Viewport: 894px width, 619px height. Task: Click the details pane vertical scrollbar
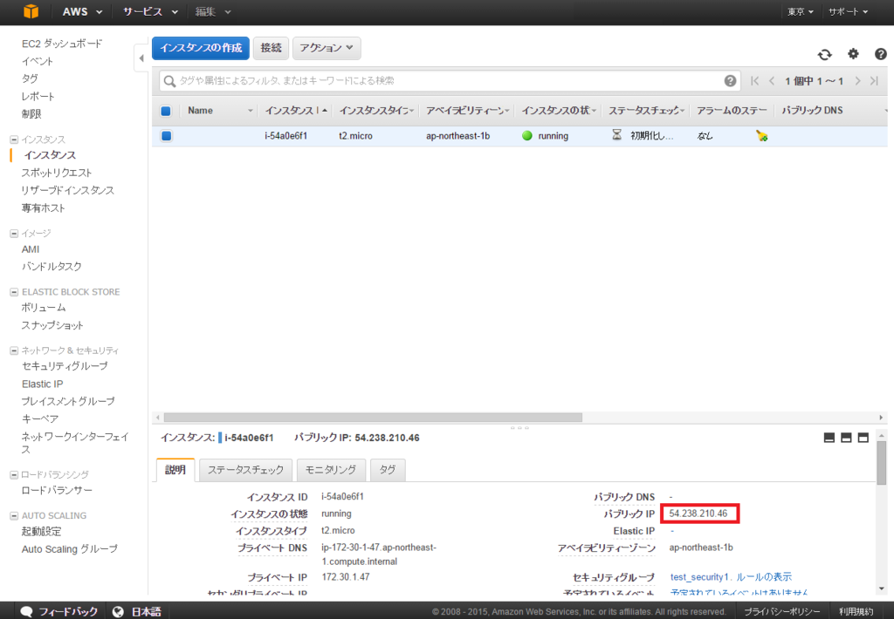[x=882, y=462]
